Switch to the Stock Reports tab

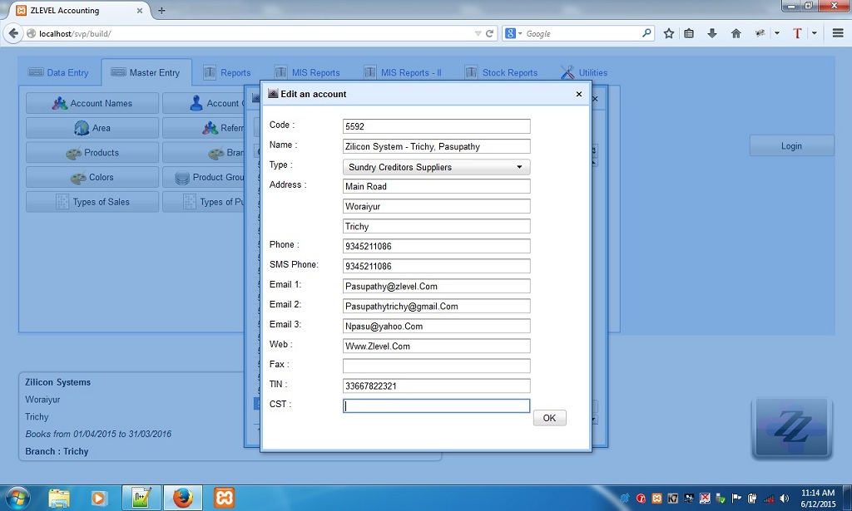(509, 72)
